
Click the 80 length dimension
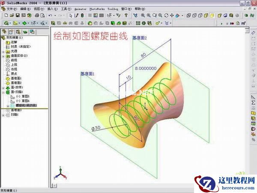point(143,55)
